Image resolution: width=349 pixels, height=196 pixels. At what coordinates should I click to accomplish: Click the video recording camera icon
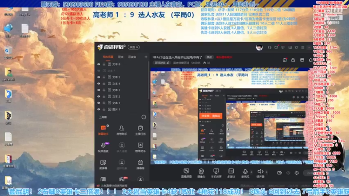click(x=280, y=172)
